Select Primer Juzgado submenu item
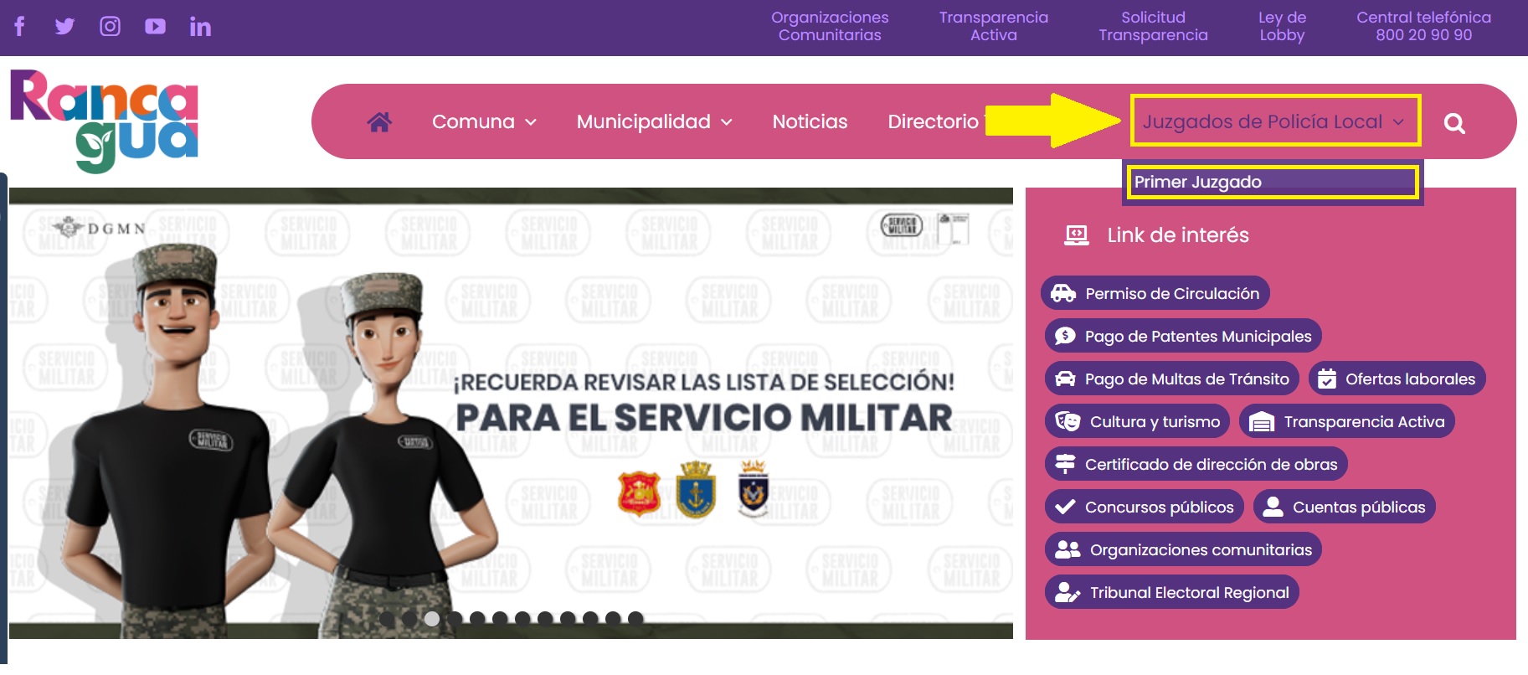 [1272, 182]
